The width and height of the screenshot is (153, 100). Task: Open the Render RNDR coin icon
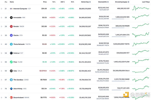[11, 27]
